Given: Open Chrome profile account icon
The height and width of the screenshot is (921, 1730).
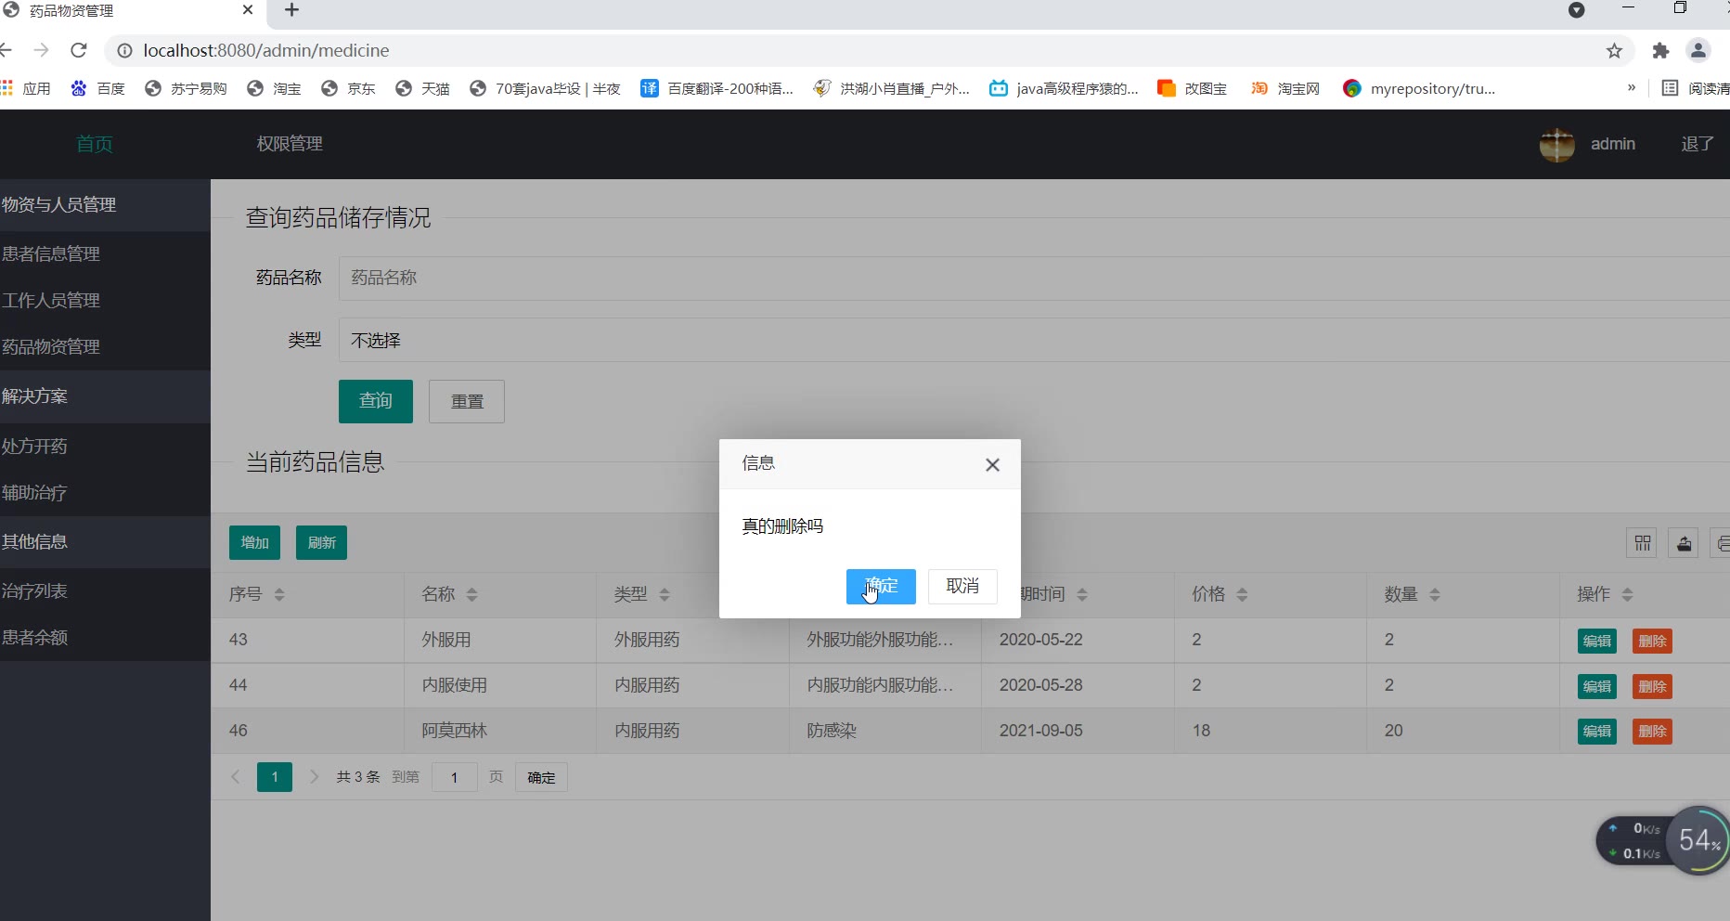Looking at the screenshot, I should point(1698,51).
